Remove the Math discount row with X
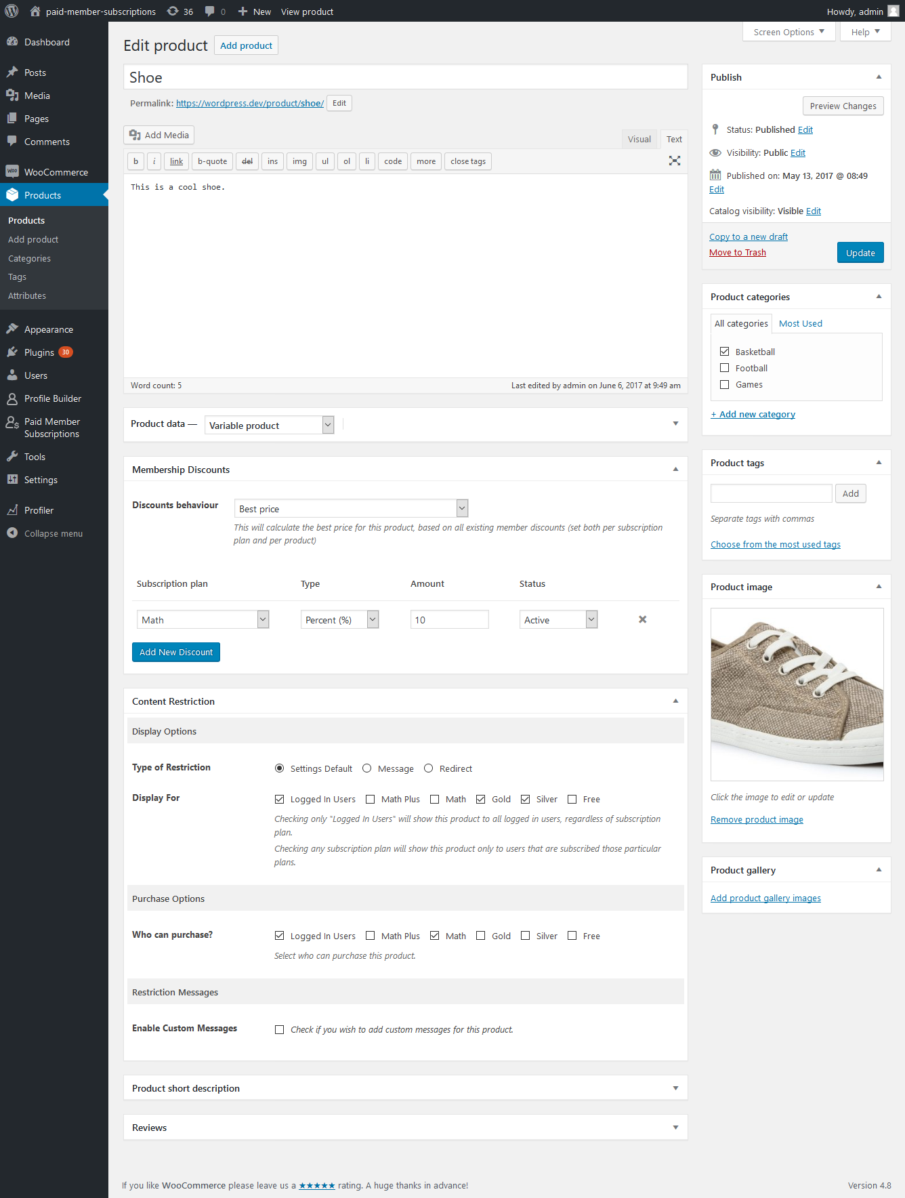The height and width of the screenshot is (1198, 905). [x=642, y=619]
